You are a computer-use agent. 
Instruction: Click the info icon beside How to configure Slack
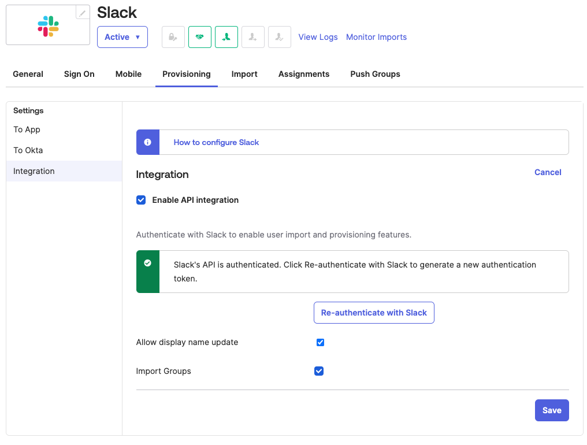pyautogui.click(x=148, y=142)
